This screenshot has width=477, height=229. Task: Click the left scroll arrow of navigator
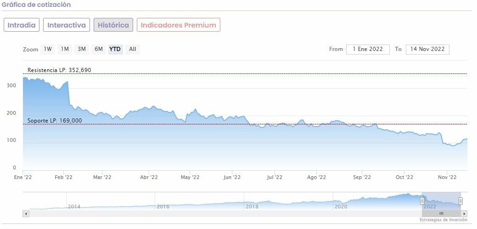tap(26, 213)
